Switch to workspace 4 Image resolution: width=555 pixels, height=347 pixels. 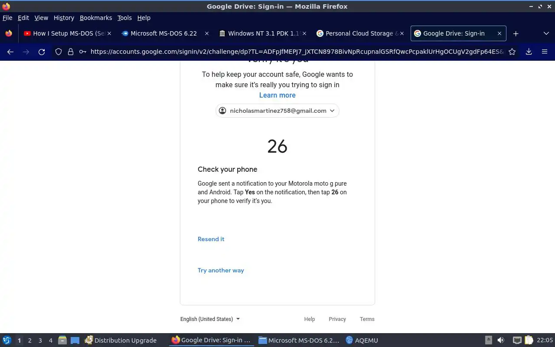coord(50,340)
